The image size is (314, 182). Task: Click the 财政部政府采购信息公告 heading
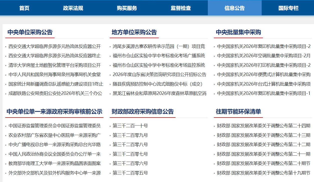click(x=142, y=112)
